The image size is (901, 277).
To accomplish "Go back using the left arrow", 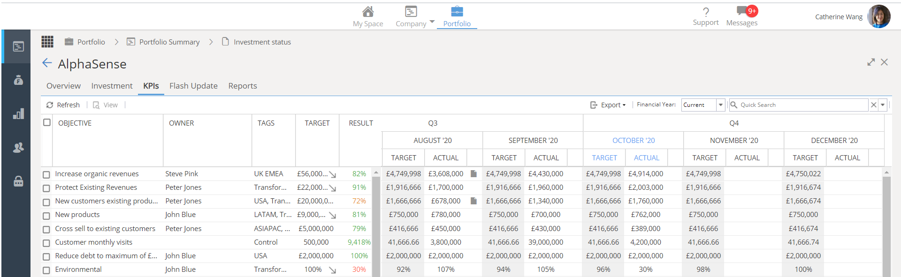I will 47,63.
